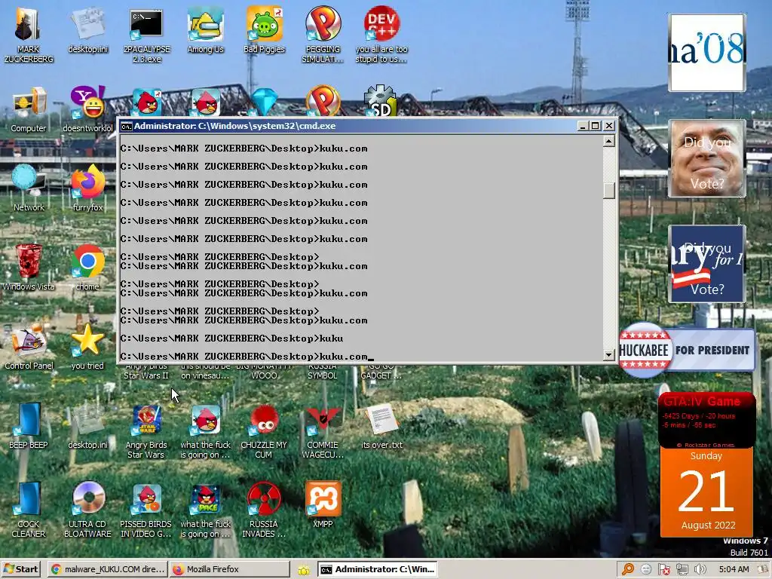Click the calendar gadget showing Sunday 21
This screenshot has height=579, width=772.
tap(706, 492)
